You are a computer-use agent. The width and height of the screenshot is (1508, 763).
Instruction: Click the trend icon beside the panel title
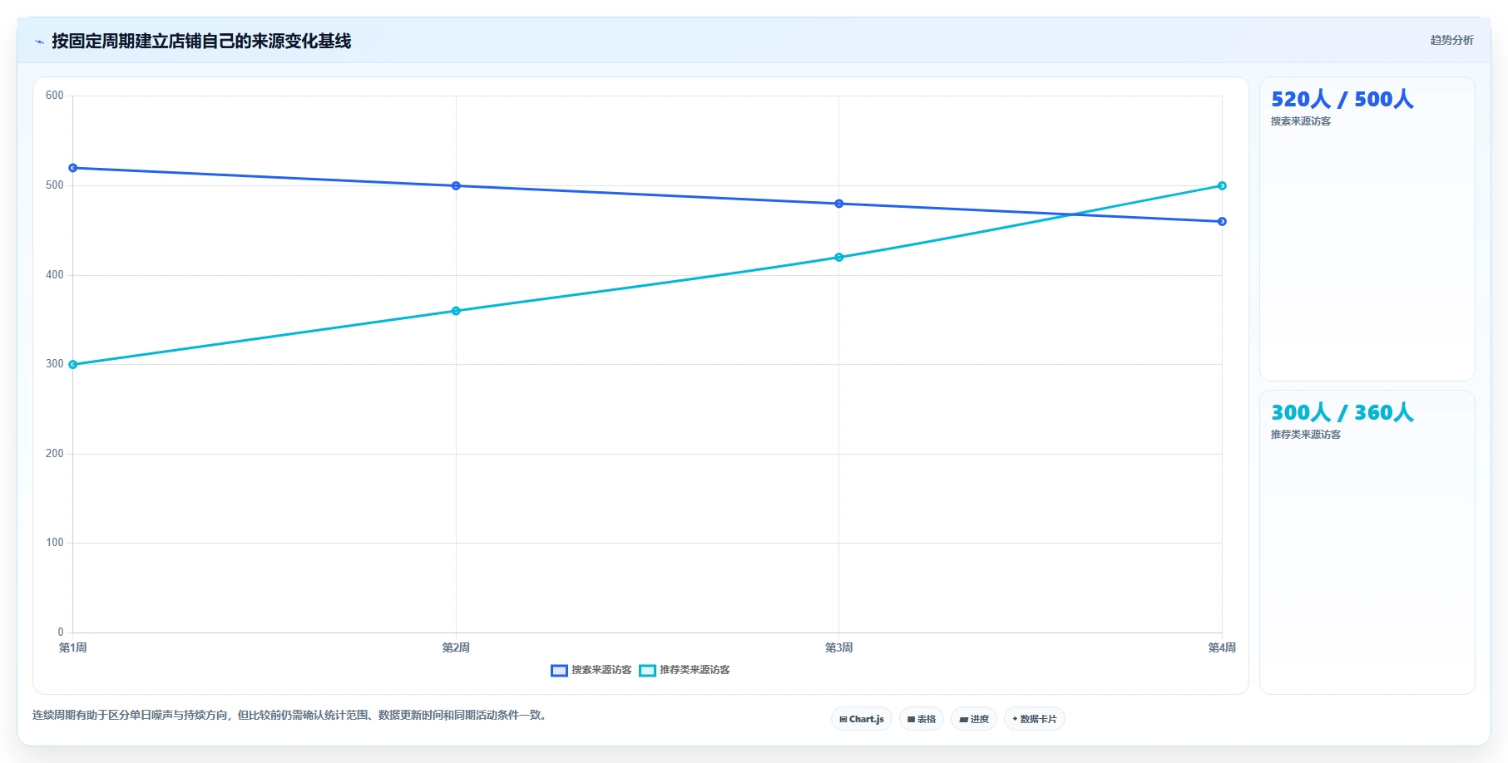pos(39,42)
